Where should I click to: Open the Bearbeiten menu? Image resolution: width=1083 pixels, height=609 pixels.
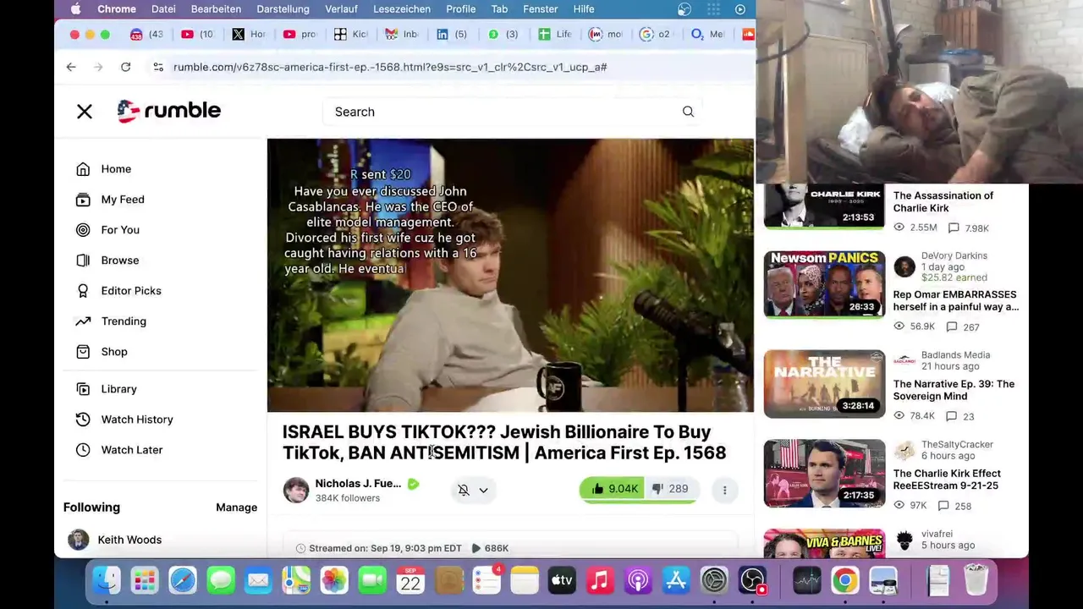pos(216,8)
